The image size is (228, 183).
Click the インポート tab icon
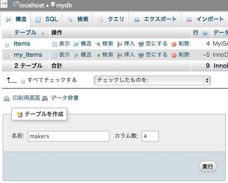coord(189,20)
